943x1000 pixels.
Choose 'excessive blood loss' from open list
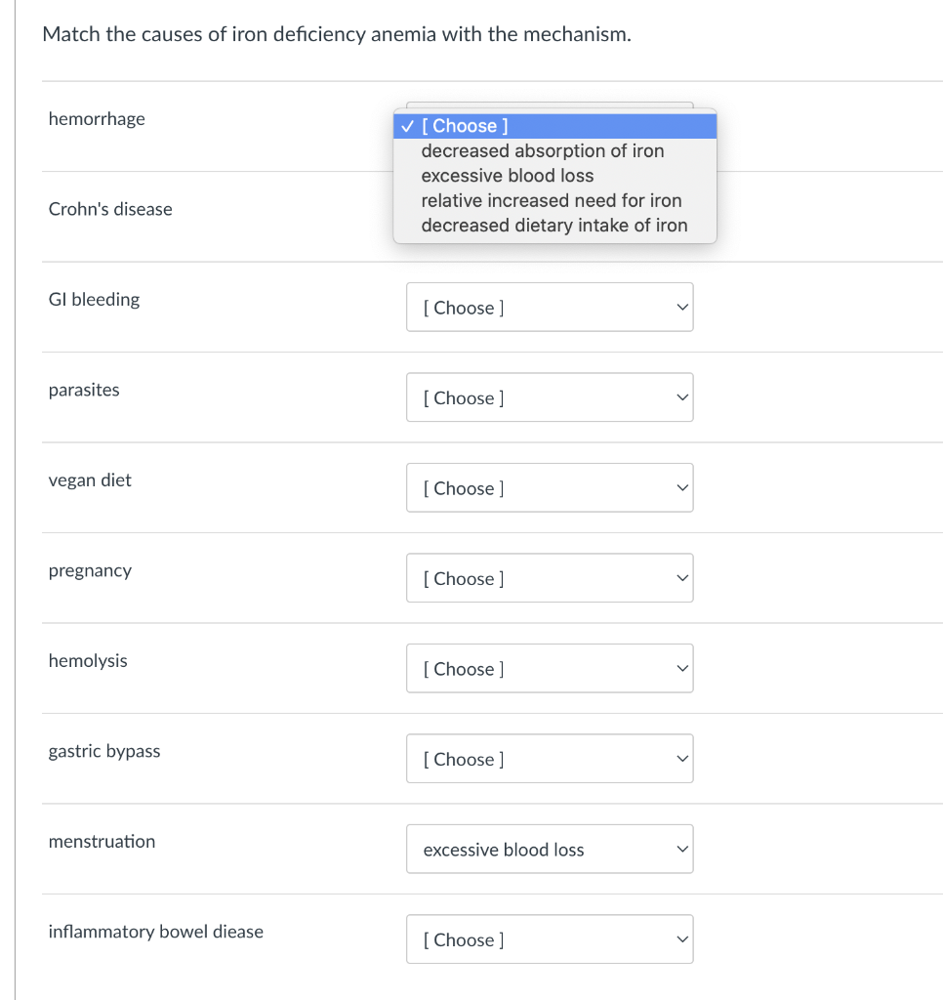pos(508,176)
